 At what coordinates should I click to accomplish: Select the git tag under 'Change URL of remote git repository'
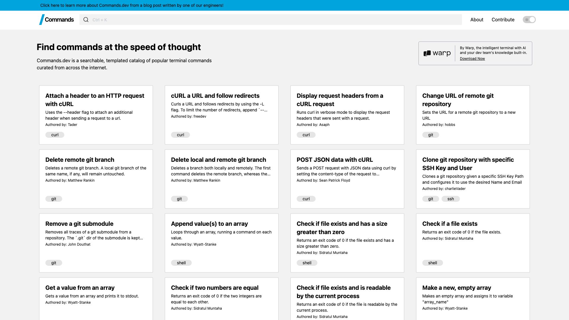click(x=431, y=135)
